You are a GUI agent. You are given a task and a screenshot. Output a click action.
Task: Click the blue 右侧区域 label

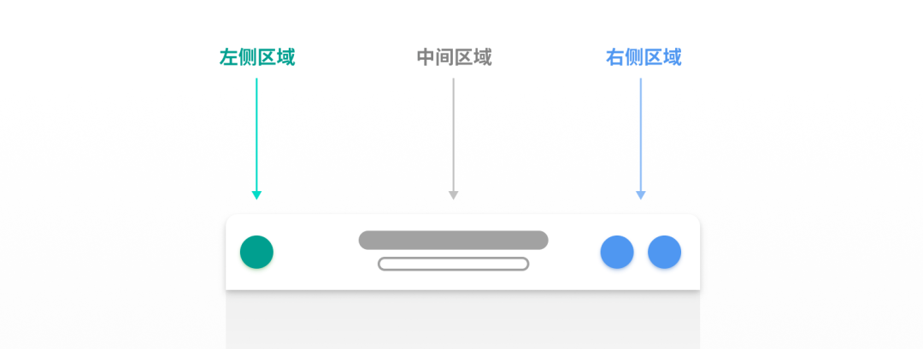[x=644, y=57]
